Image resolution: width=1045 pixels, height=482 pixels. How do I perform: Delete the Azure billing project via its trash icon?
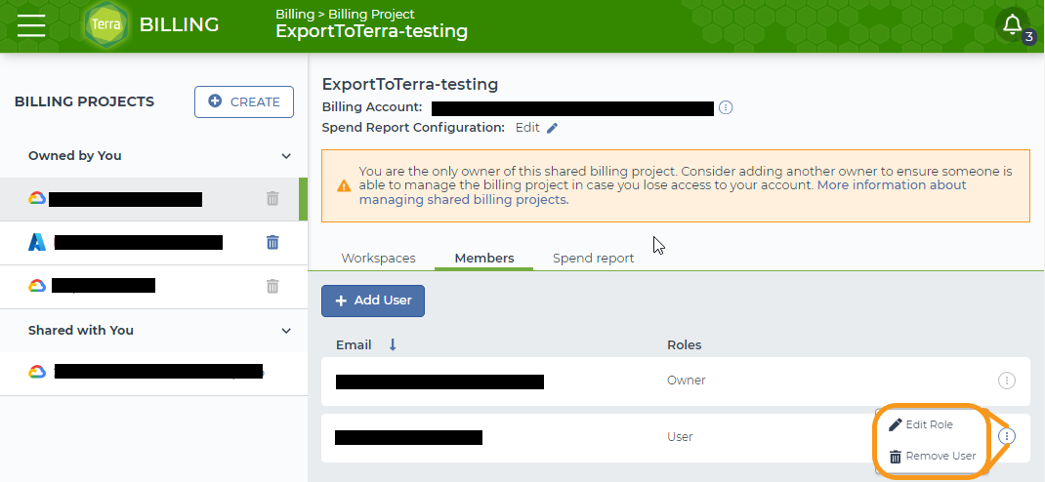pyautogui.click(x=272, y=242)
